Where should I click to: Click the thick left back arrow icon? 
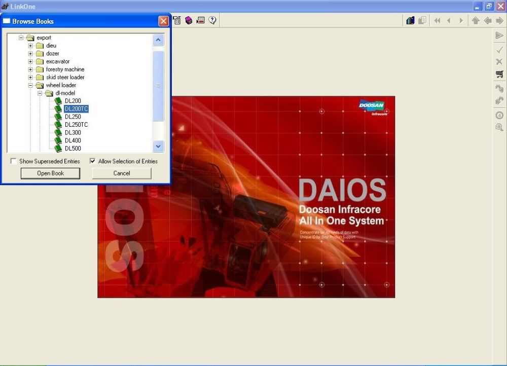(x=488, y=21)
